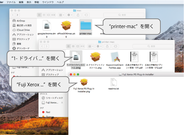Click search field in printer-mac window

(153, 46)
